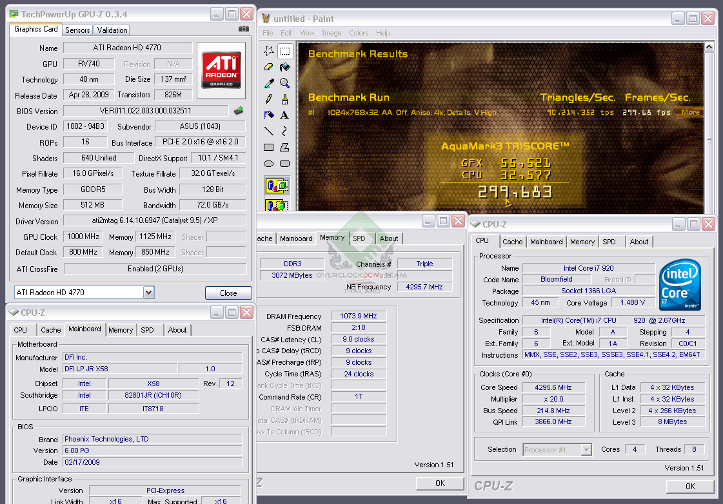
Task: Open the Cache tab in the motherboard CPU-Z window
Action: click(51, 331)
